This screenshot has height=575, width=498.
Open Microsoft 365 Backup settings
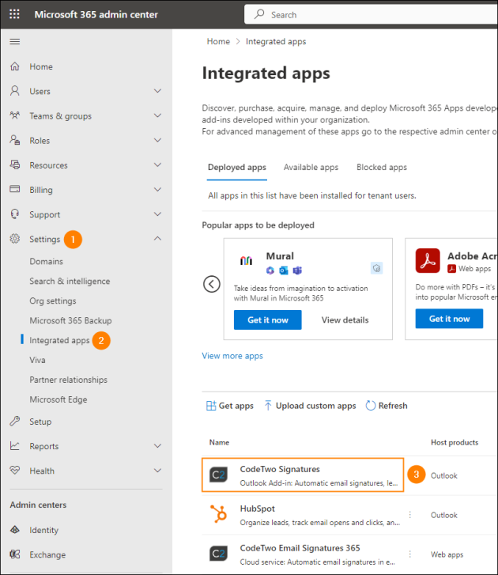pos(70,320)
